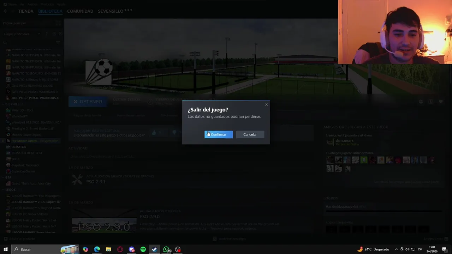
Task: Switch to the BIBLIOTECA tab
Action: [x=50, y=11]
